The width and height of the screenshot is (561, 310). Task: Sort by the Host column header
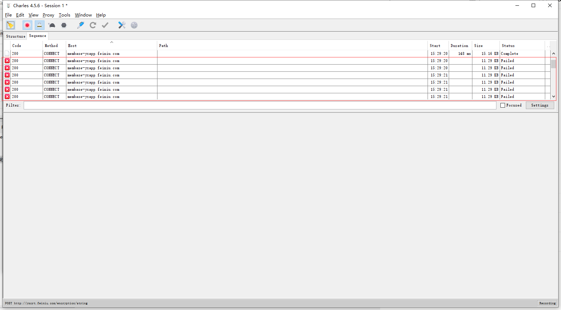click(112, 46)
